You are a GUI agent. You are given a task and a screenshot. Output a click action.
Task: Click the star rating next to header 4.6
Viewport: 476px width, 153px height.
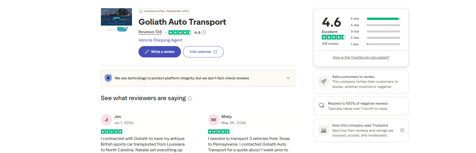tap(180, 32)
